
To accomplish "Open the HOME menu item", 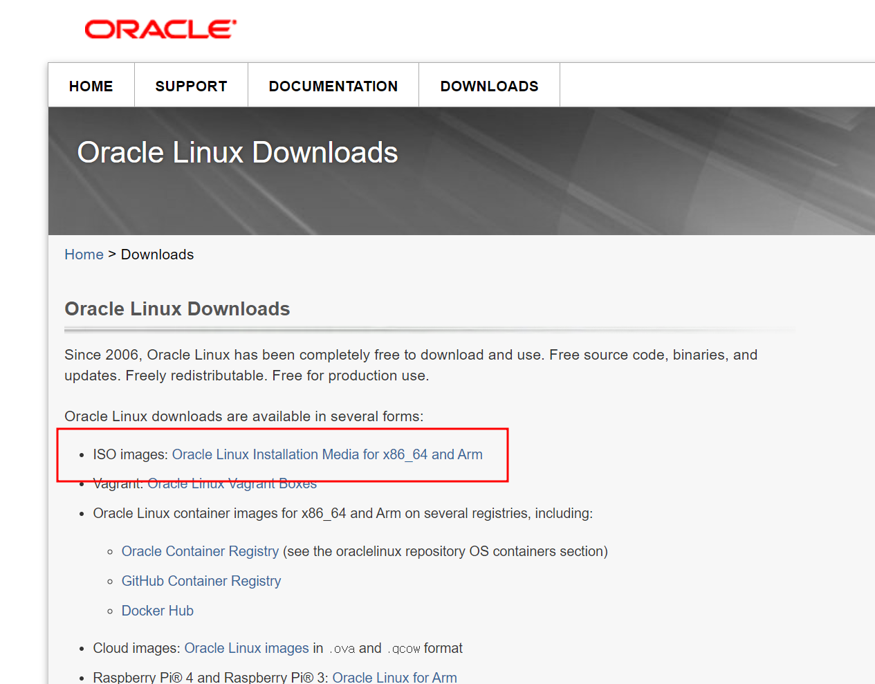I will pyautogui.click(x=91, y=86).
